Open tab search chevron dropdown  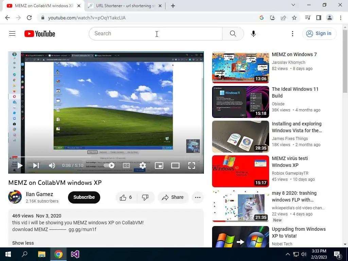(293, 5)
